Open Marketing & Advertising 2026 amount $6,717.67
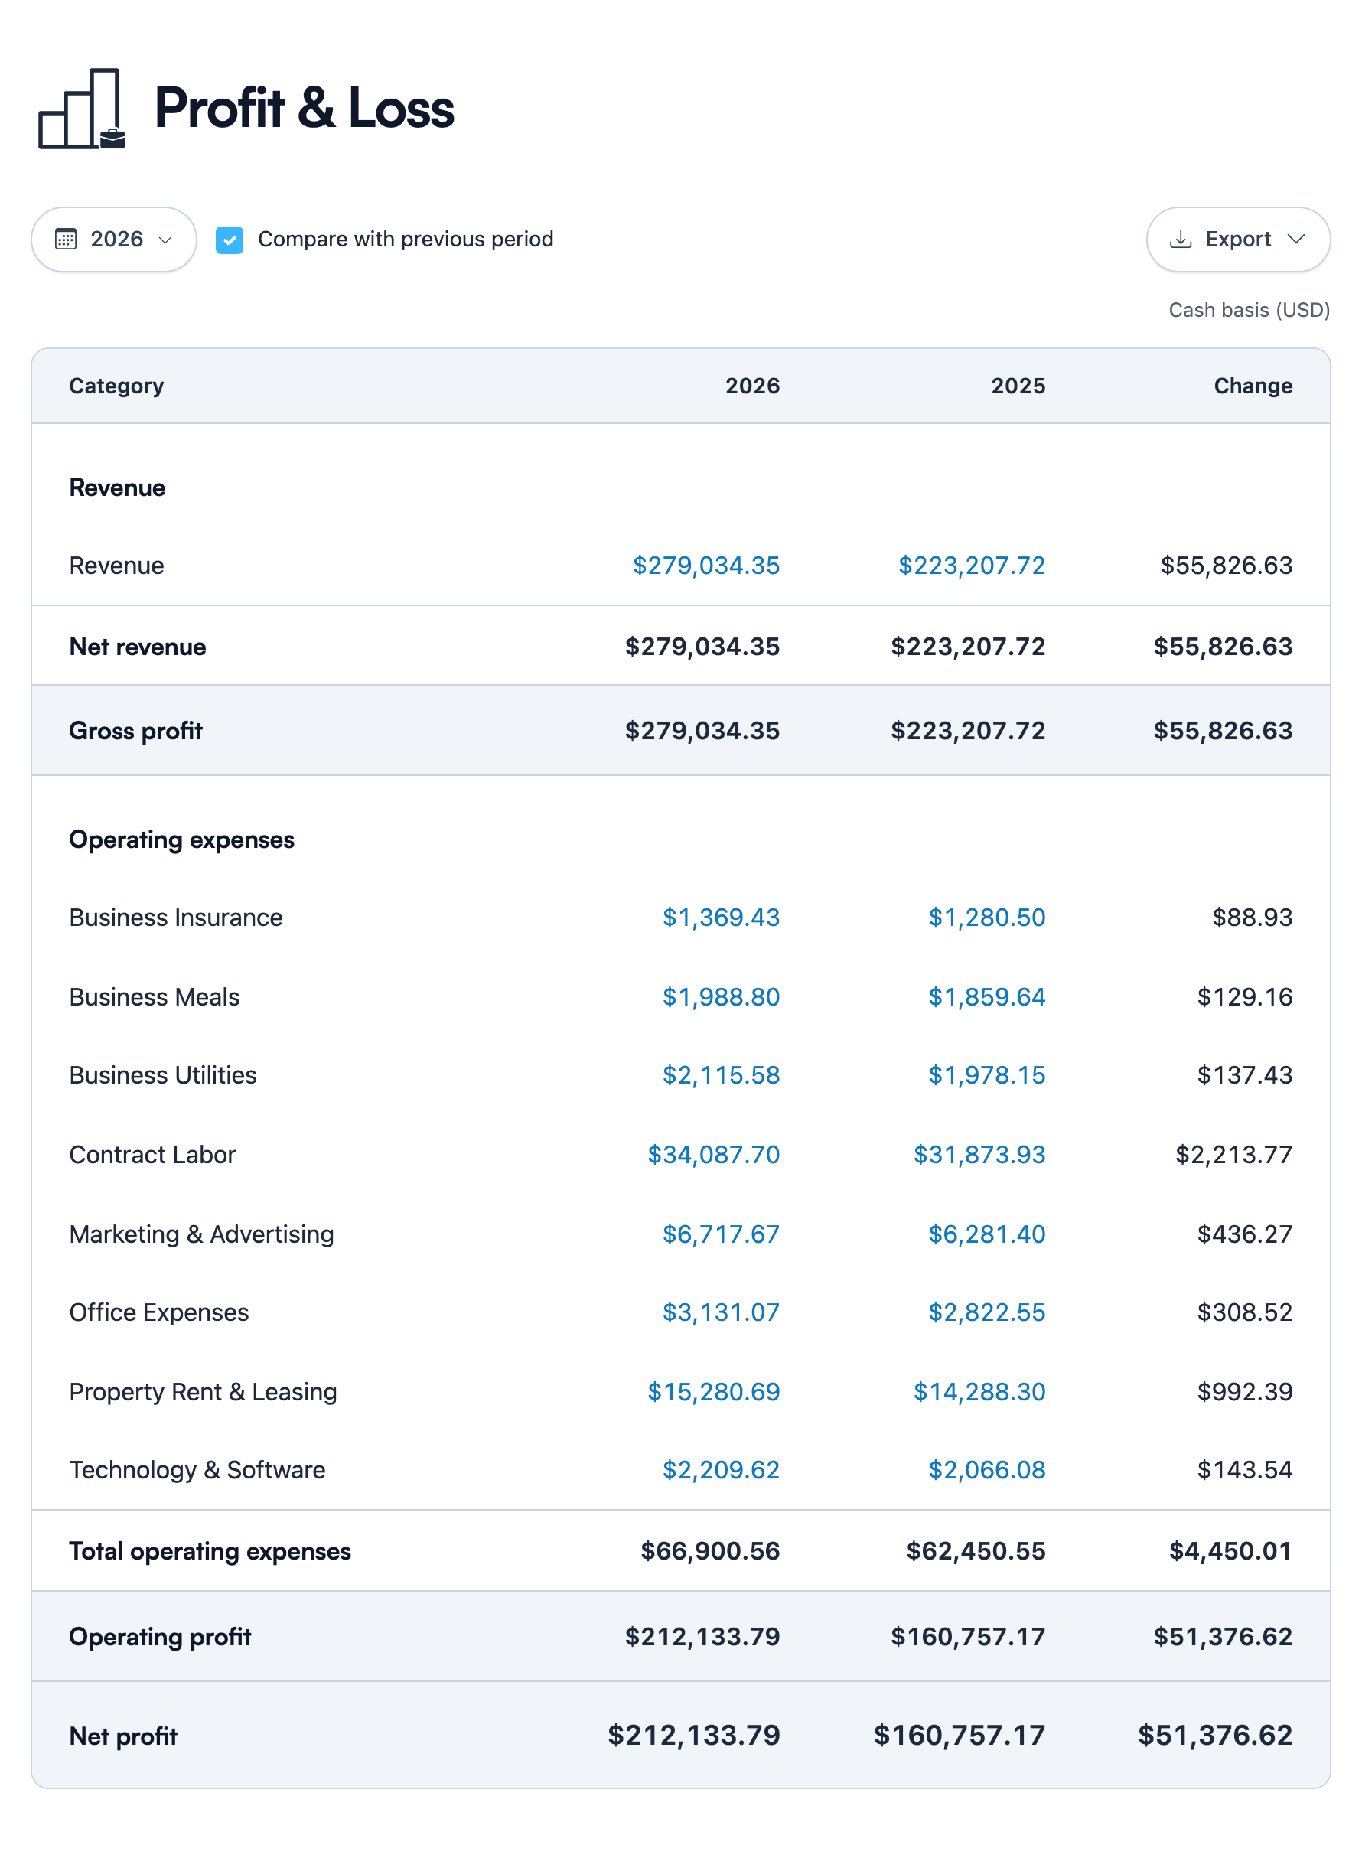This screenshot has height=1858, width=1362. (x=721, y=1234)
